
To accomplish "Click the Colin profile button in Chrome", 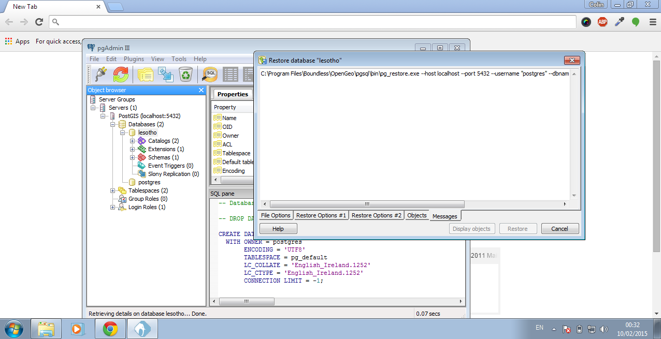I will tap(597, 5).
